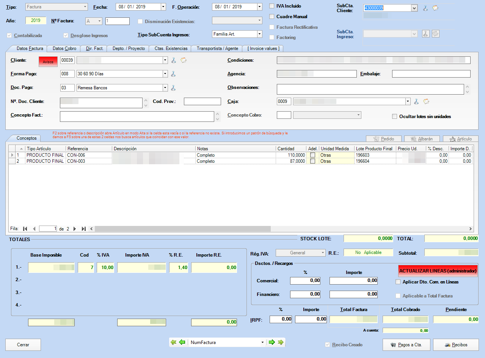The width and height of the screenshot is (485, 358).
Task: Open the Fecha date picker dropdown
Action: click(163, 7)
